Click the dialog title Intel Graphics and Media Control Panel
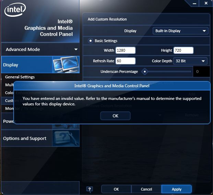This screenshot has width=213, height=195. pos(112,86)
